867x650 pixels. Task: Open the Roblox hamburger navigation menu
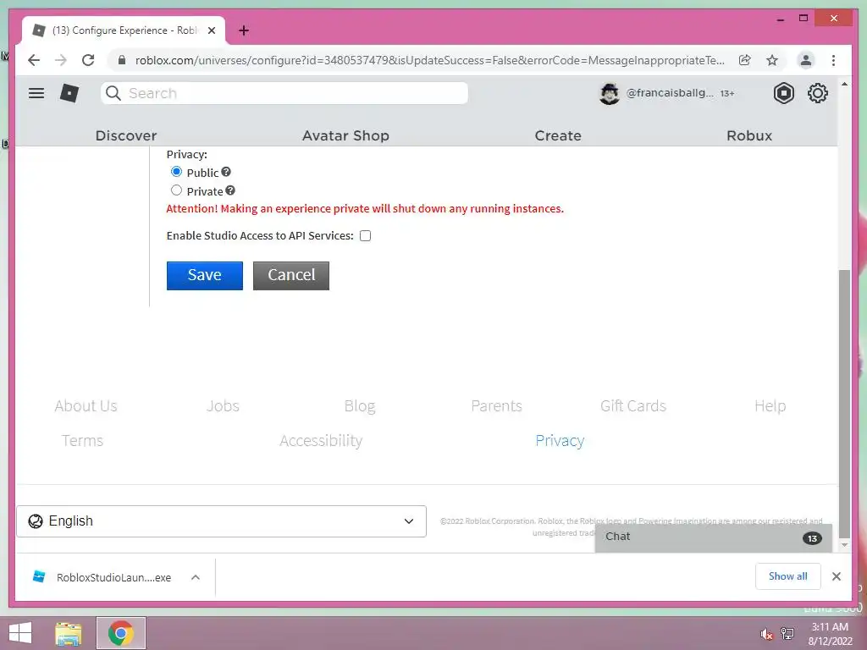[36, 93]
